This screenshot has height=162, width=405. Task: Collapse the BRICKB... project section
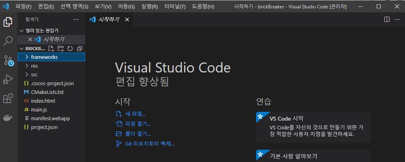coord(22,49)
